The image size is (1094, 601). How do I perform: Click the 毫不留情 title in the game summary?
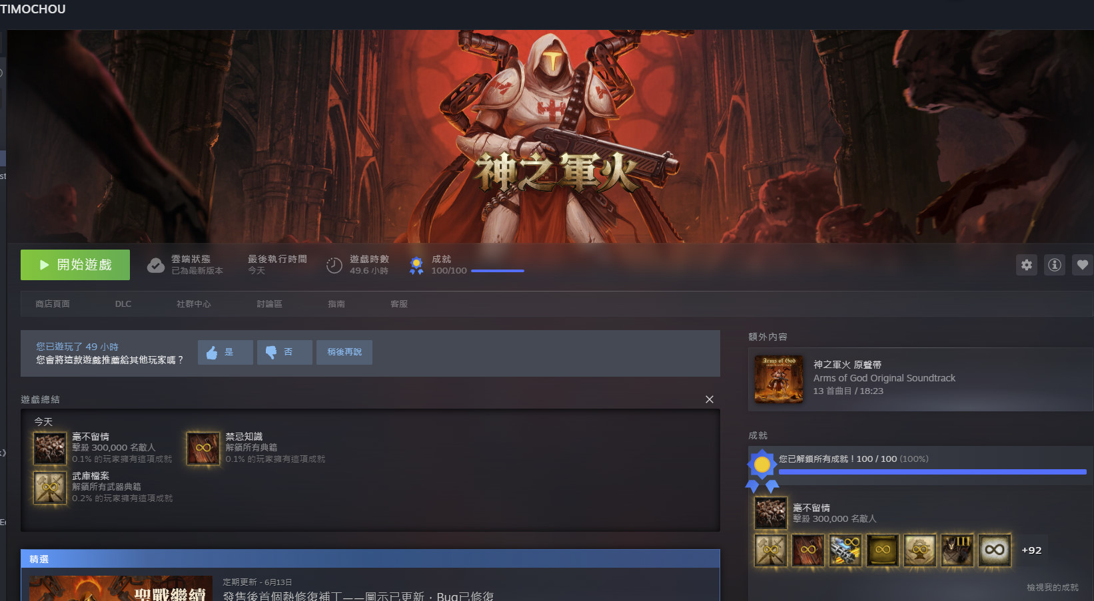91,437
